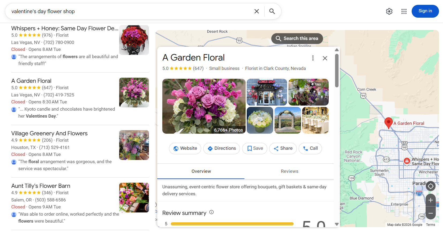Get directions to A Garden Floral
Image resolution: width=443 pixels, height=232 pixels.
222,148
